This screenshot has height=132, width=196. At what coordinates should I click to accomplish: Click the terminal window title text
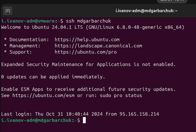[146, 11]
